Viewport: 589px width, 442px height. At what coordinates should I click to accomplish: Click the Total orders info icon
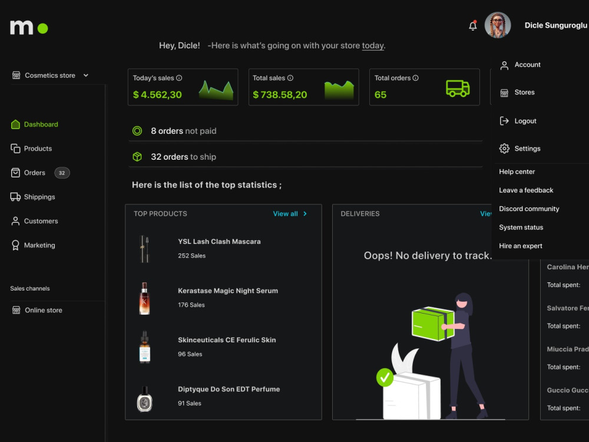point(415,78)
